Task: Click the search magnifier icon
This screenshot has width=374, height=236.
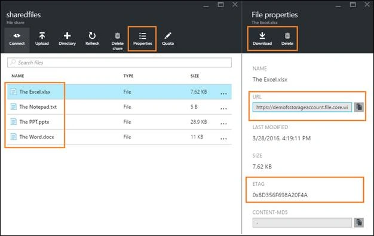Action: point(13,62)
